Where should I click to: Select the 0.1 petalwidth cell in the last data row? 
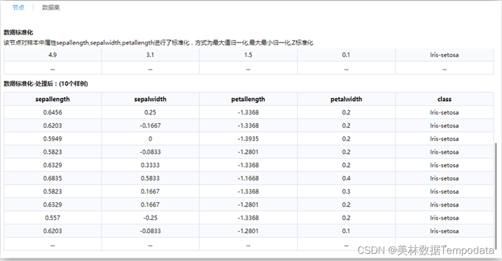pyautogui.click(x=346, y=231)
